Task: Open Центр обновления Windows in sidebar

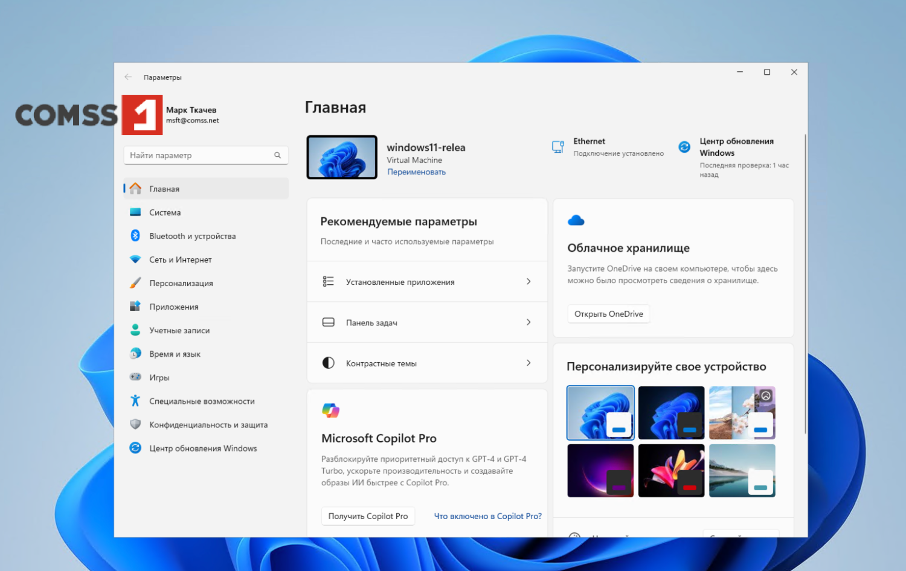Action: point(206,447)
